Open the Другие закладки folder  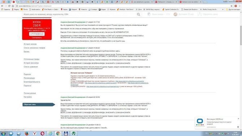coord(233,9)
